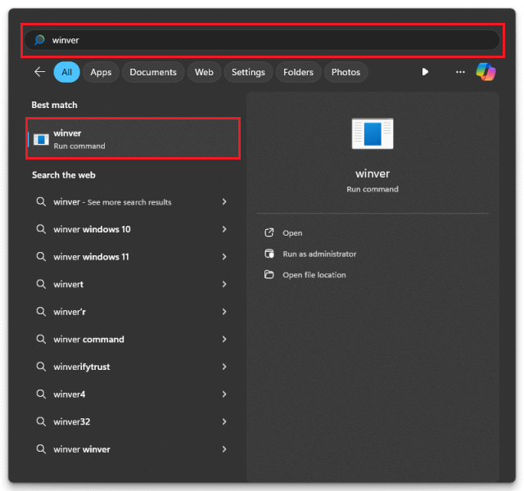The width and height of the screenshot is (524, 491).
Task: Click Open in the right pane
Action: (292, 233)
